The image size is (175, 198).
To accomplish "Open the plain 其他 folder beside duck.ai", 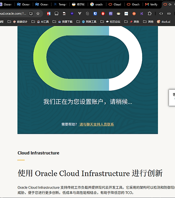I will pos(148,22).
